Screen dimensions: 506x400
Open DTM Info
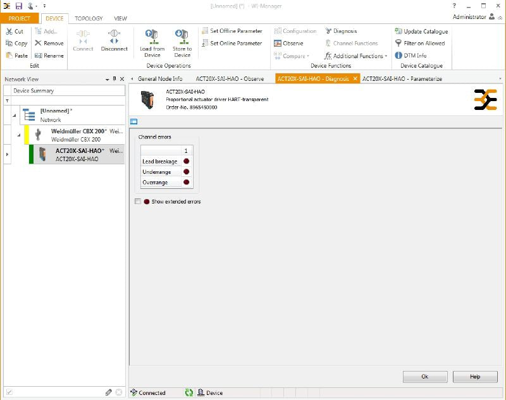[x=398, y=56]
